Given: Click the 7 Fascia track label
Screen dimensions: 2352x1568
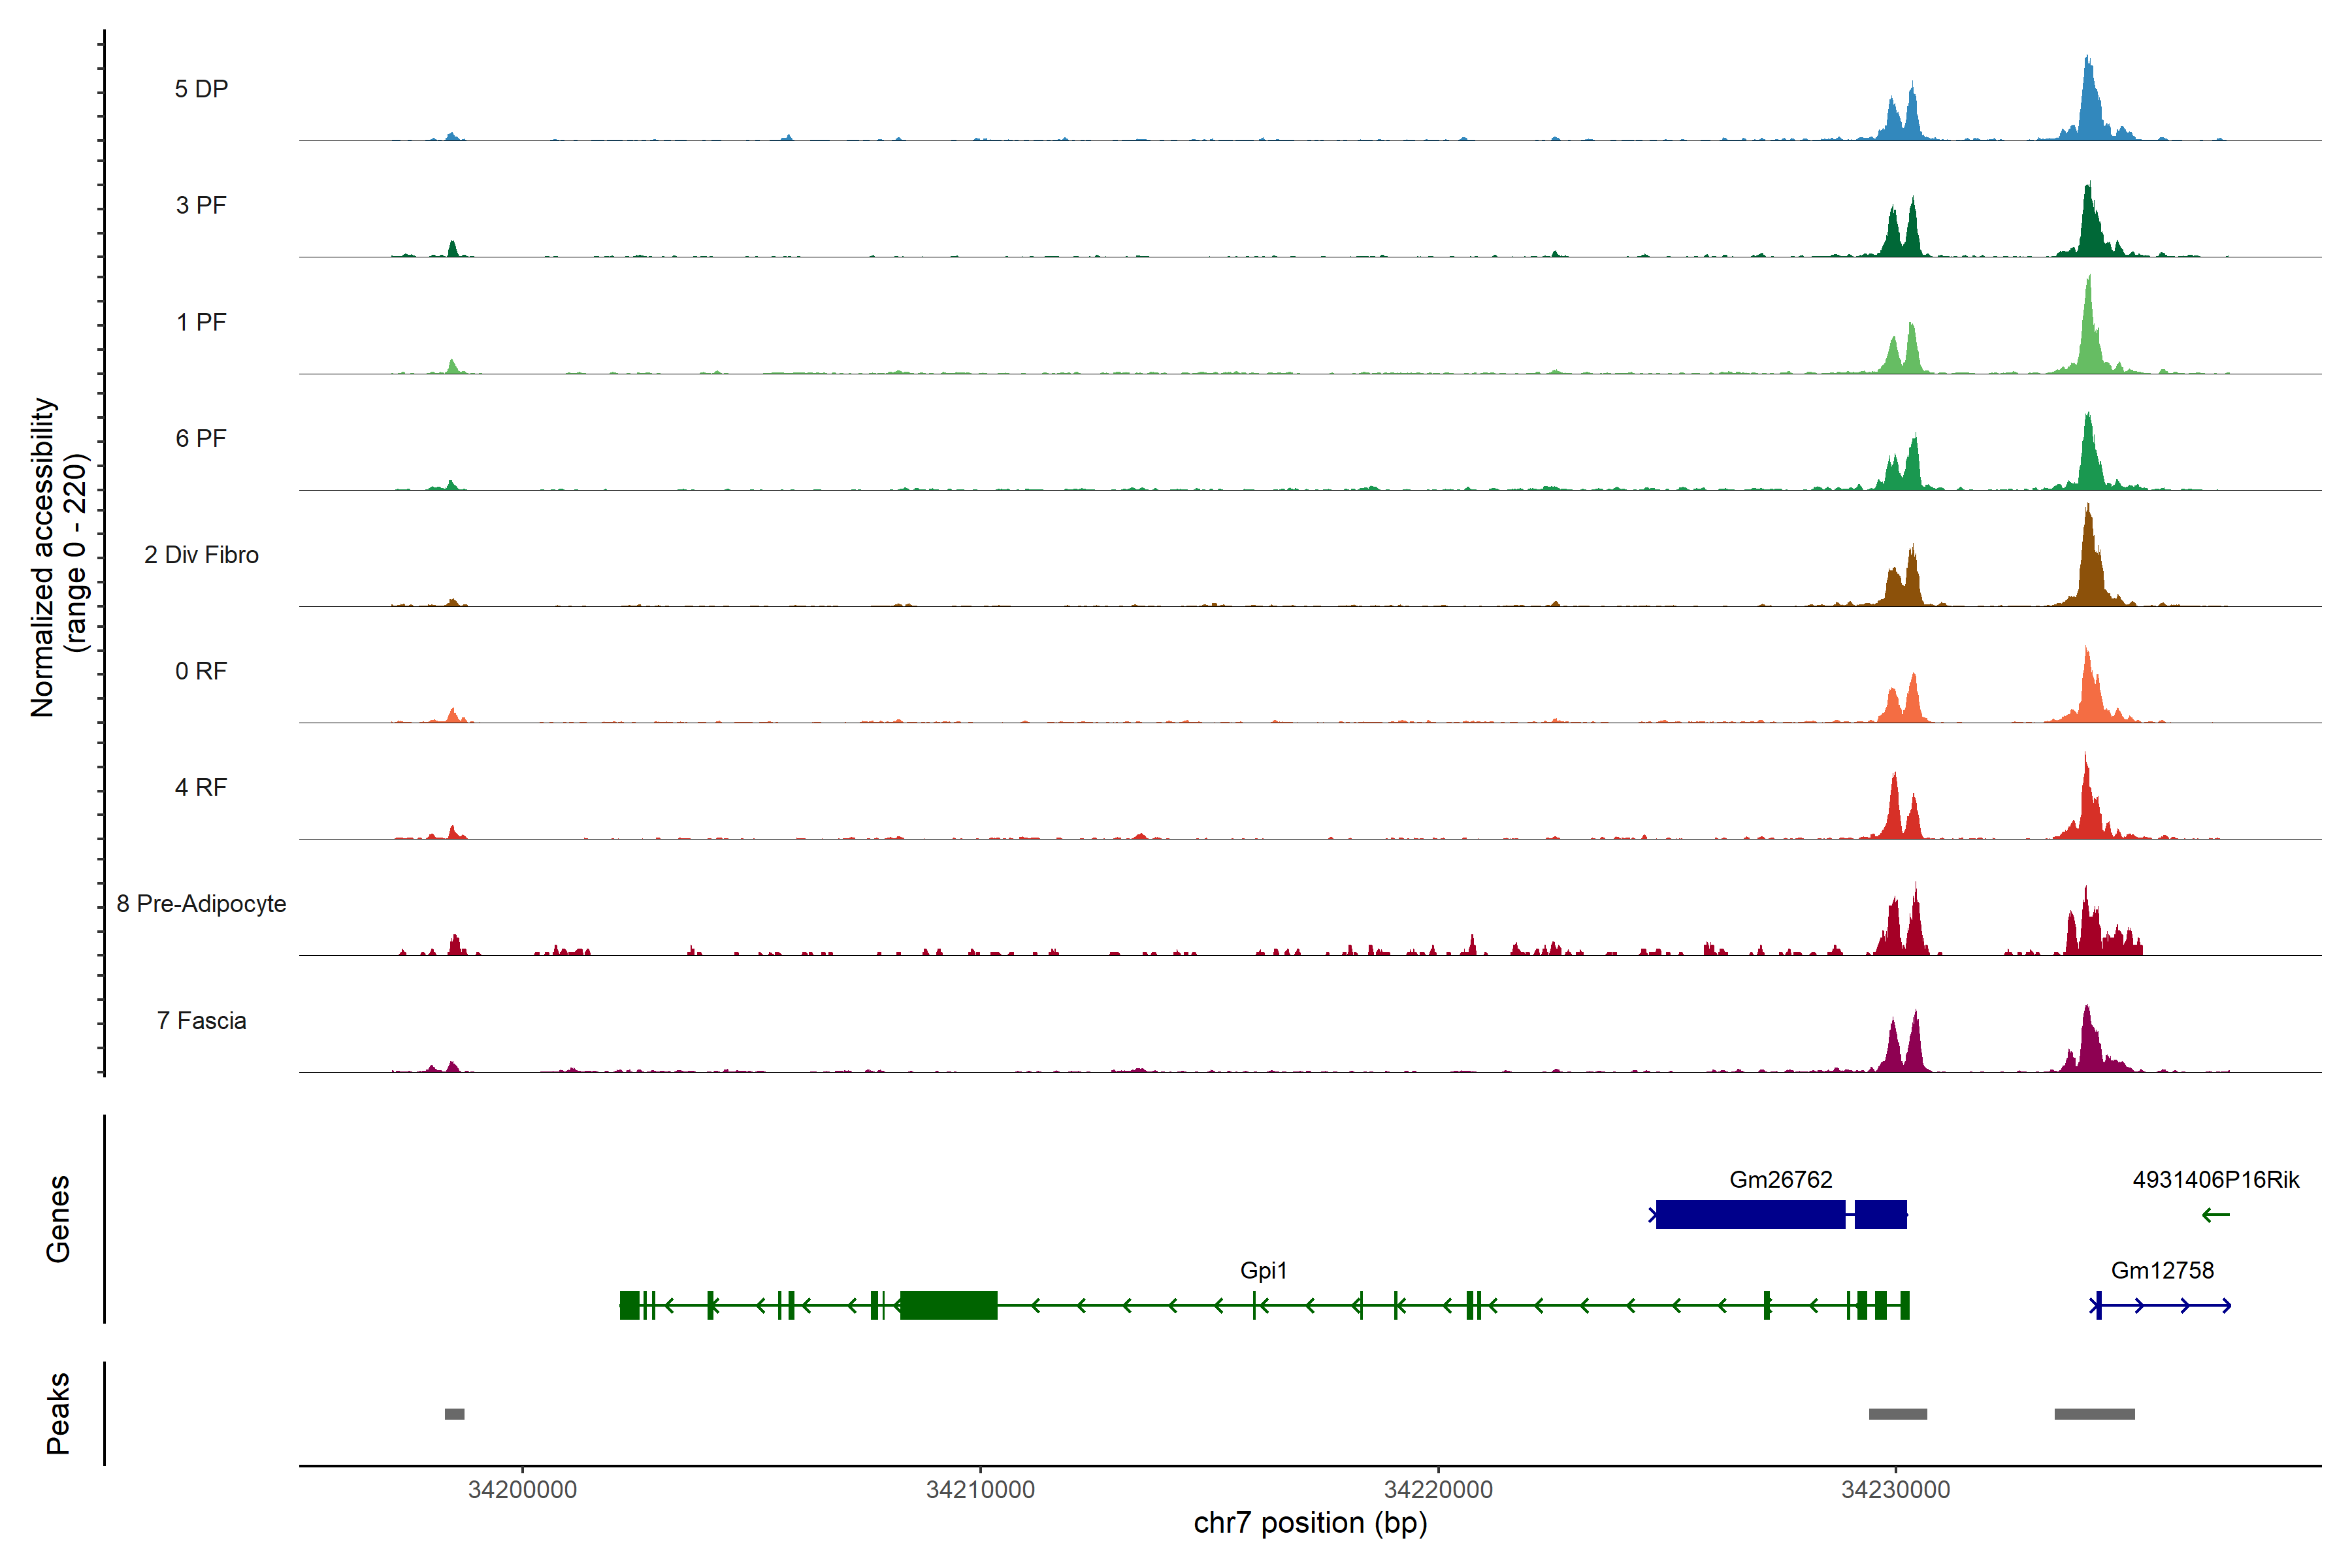Looking at the screenshot, I should 201,1021.
